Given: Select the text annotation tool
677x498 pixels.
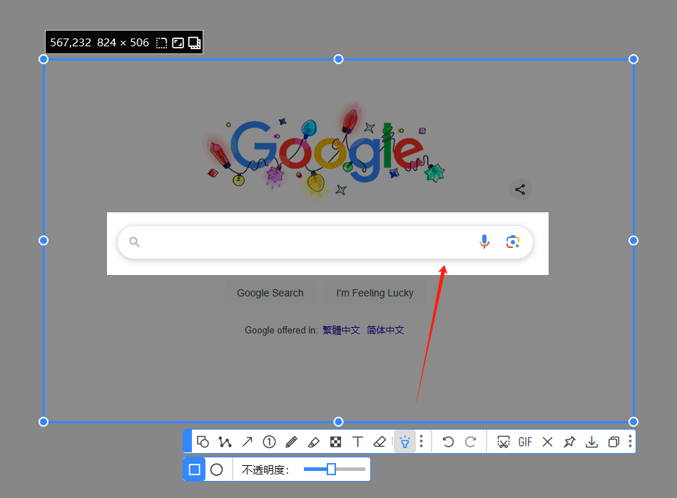Looking at the screenshot, I should pos(358,442).
